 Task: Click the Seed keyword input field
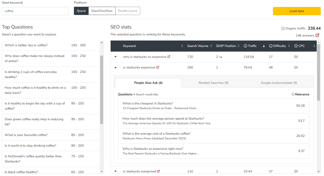point(35,11)
